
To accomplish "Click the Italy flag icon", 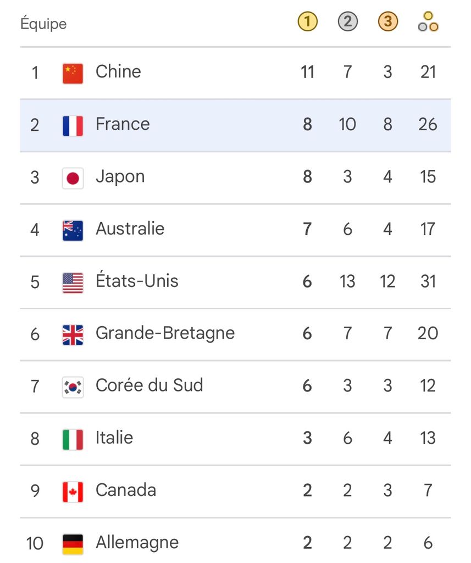I will click(73, 439).
